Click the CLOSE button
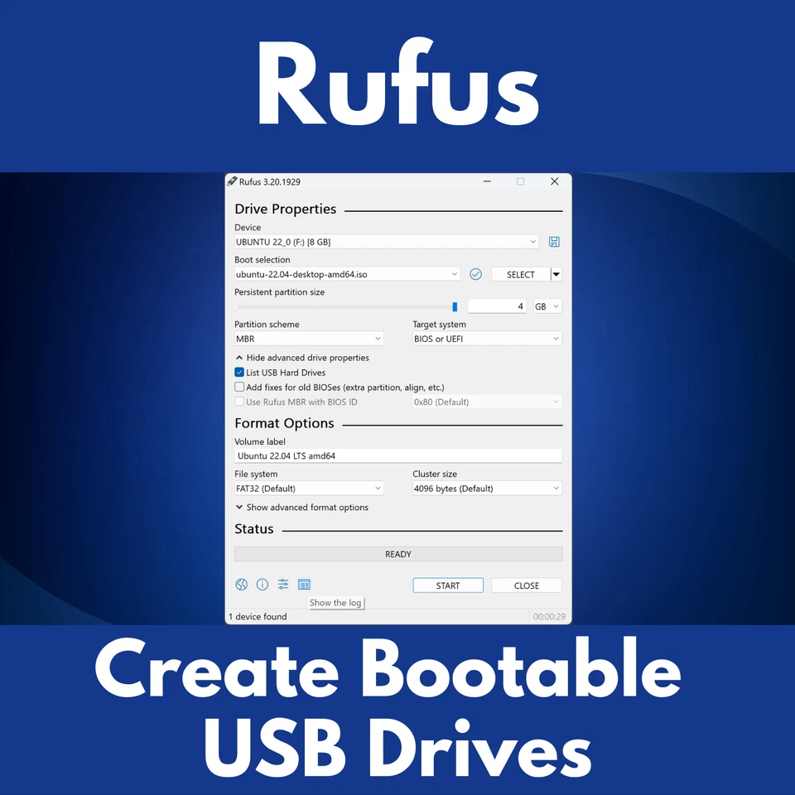Viewport: 795px width, 795px height. pos(527,585)
